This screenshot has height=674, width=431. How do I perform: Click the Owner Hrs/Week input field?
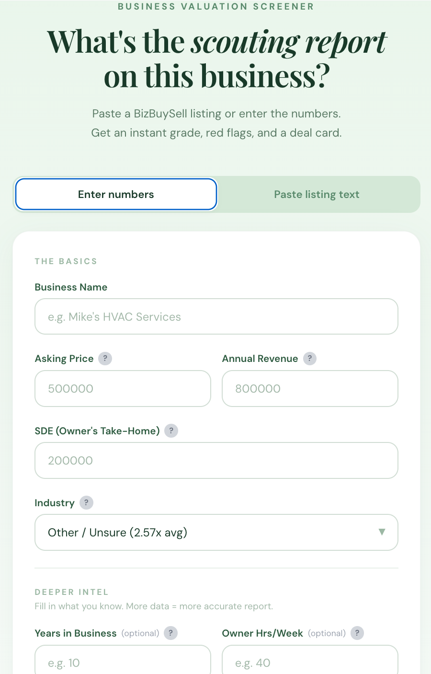[310, 662]
